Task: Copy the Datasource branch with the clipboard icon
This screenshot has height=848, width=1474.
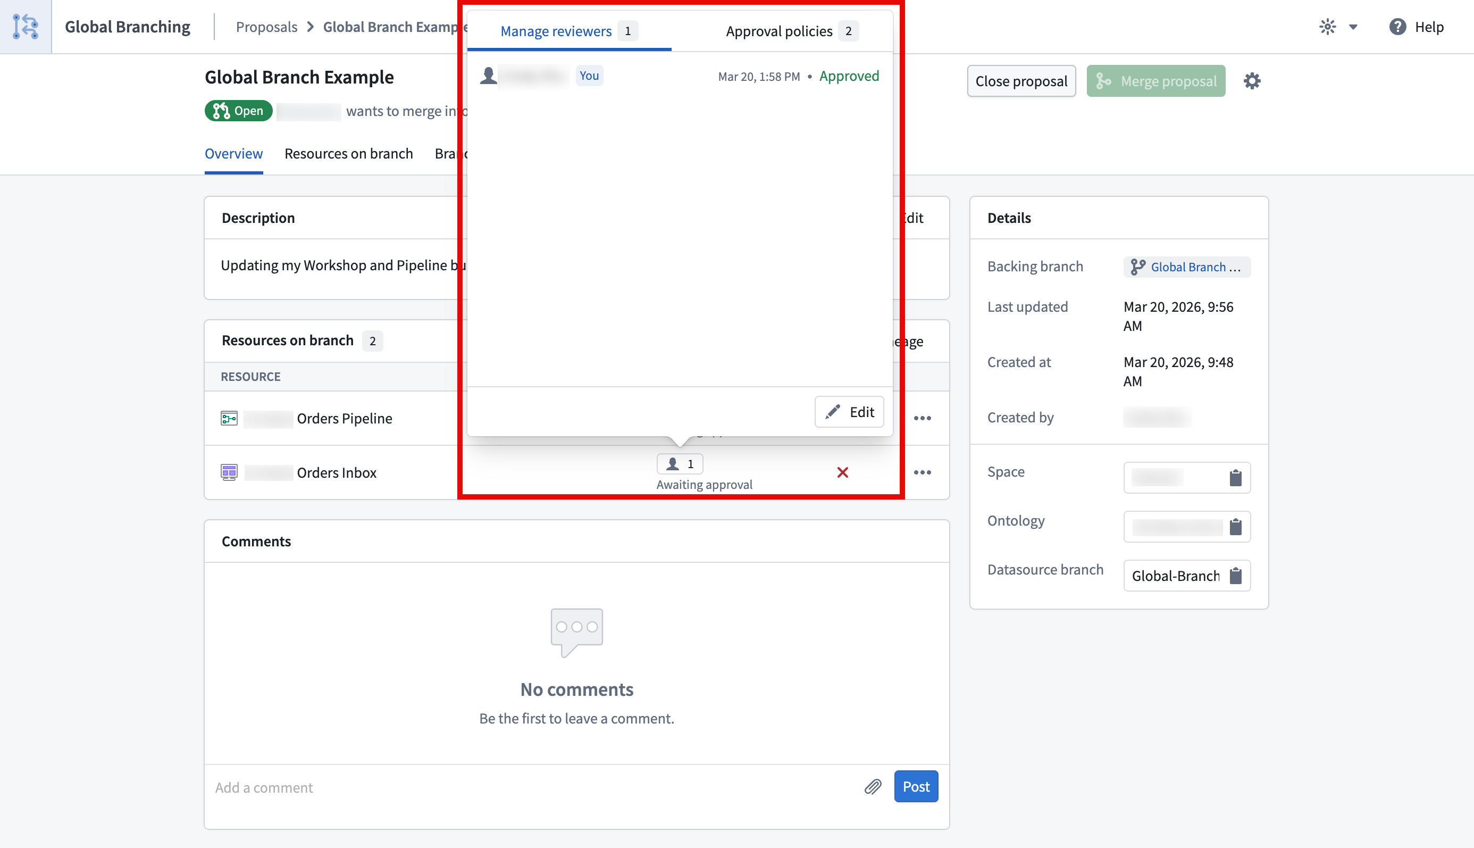Action: 1235,576
